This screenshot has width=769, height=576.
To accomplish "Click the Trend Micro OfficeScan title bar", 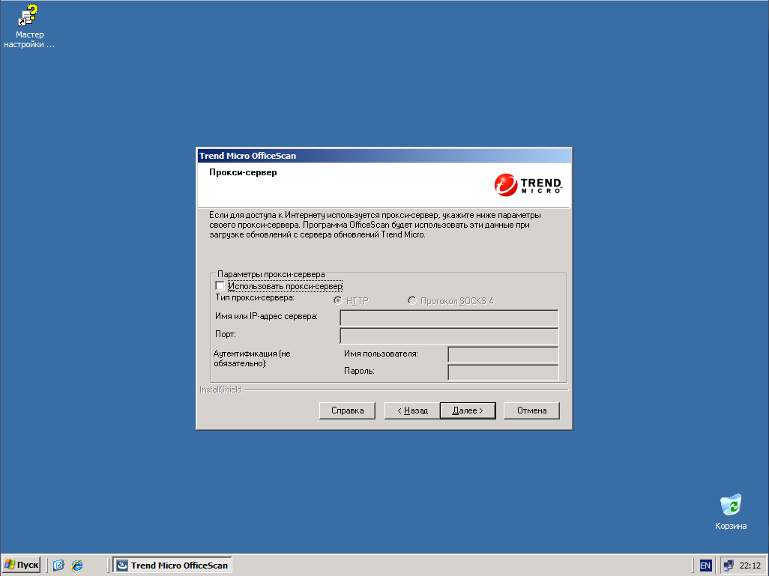I will pos(384,156).
